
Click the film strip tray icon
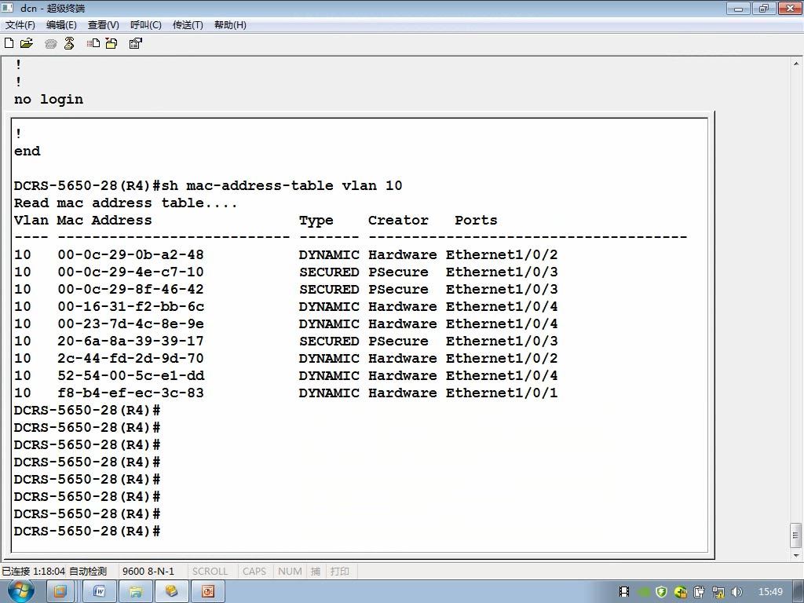click(624, 592)
